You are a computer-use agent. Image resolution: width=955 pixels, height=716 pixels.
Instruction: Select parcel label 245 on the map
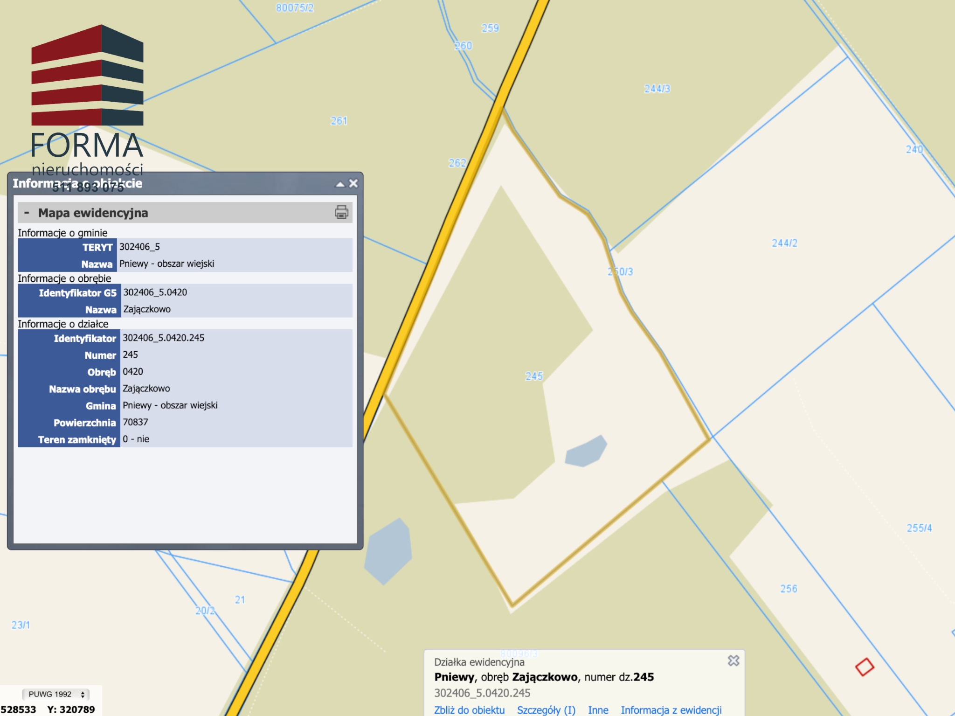coord(534,376)
